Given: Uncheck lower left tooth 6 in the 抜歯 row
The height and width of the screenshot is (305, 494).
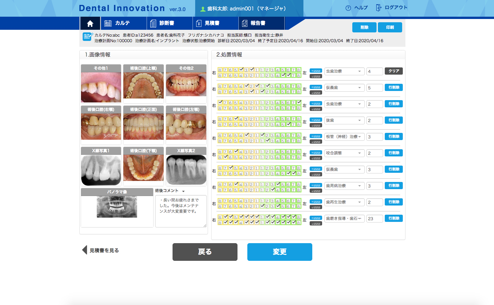Looking at the screenshot, I should point(288,124).
